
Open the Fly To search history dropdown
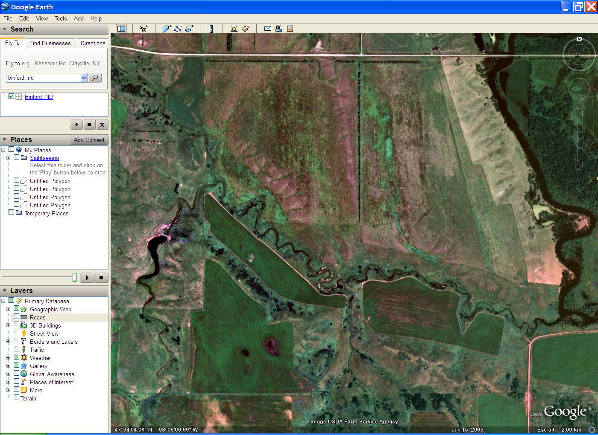[84, 78]
